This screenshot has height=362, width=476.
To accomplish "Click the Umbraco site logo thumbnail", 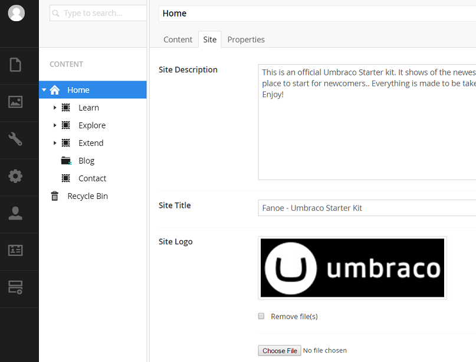I will [352, 268].
